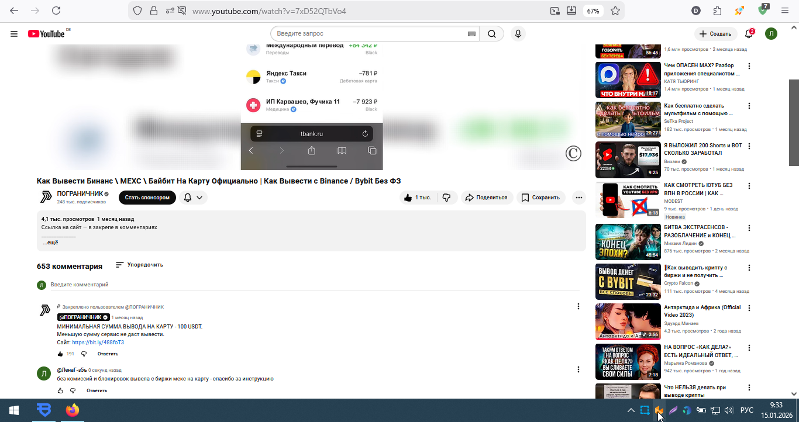This screenshot has height=422, width=799.
Task: Dislike the @ЛенаГ-а5ъ comment
Action: tap(73, 390)
